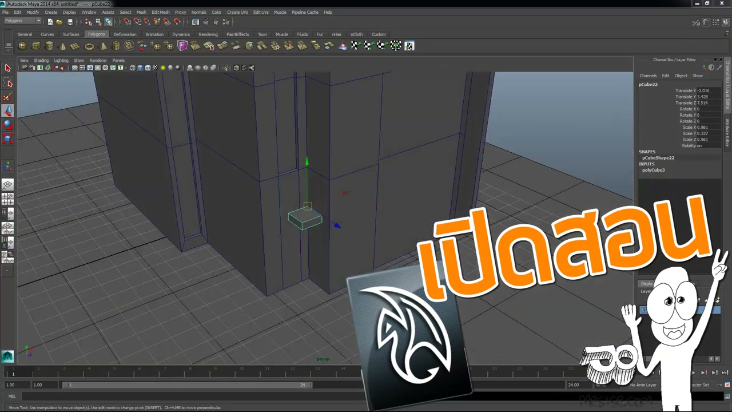This screenshot has height=412, width=732.
Task: Create a polygon cone from shelf
Action: pos(62,46)
